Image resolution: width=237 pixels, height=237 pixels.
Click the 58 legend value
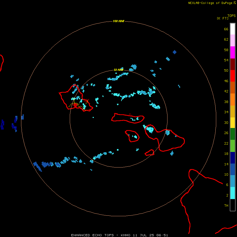[x=226, y=50]
